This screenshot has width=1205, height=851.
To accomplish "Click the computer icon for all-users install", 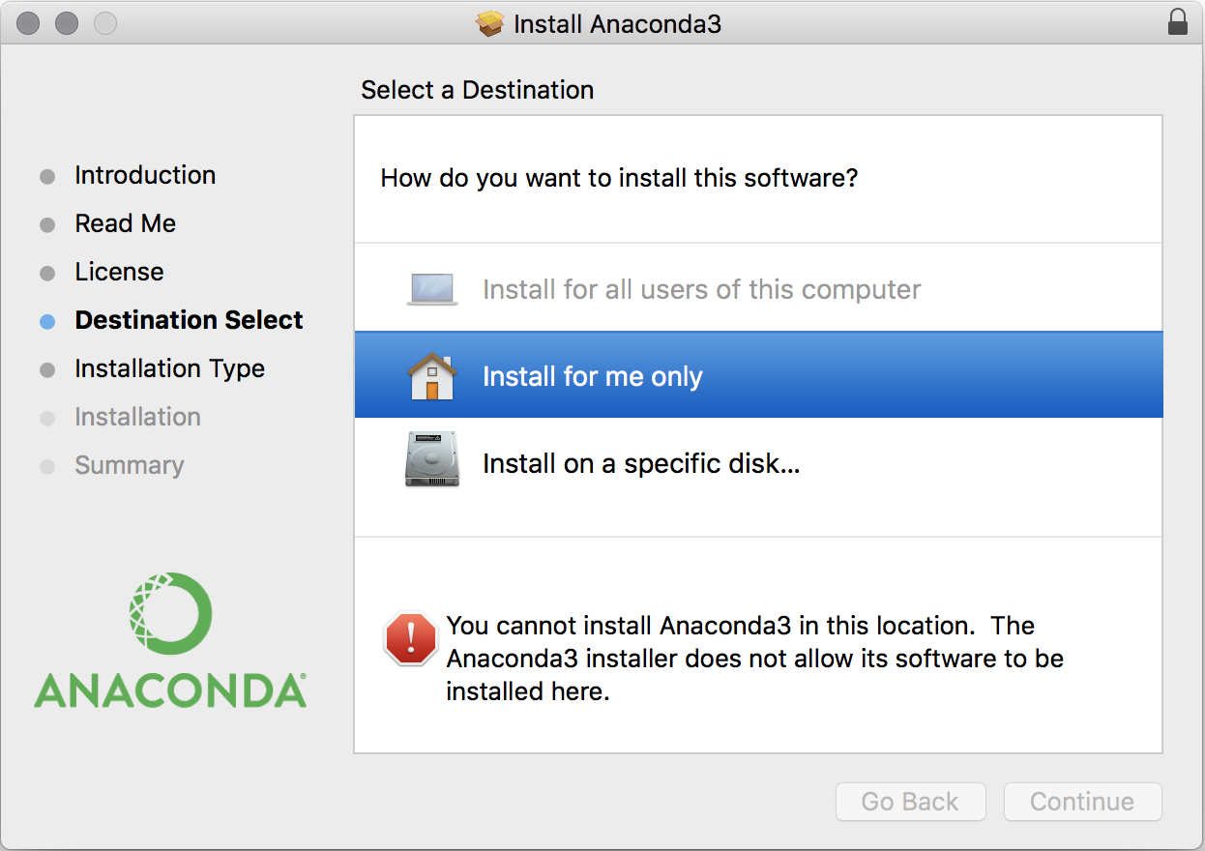I will (431, 287).
